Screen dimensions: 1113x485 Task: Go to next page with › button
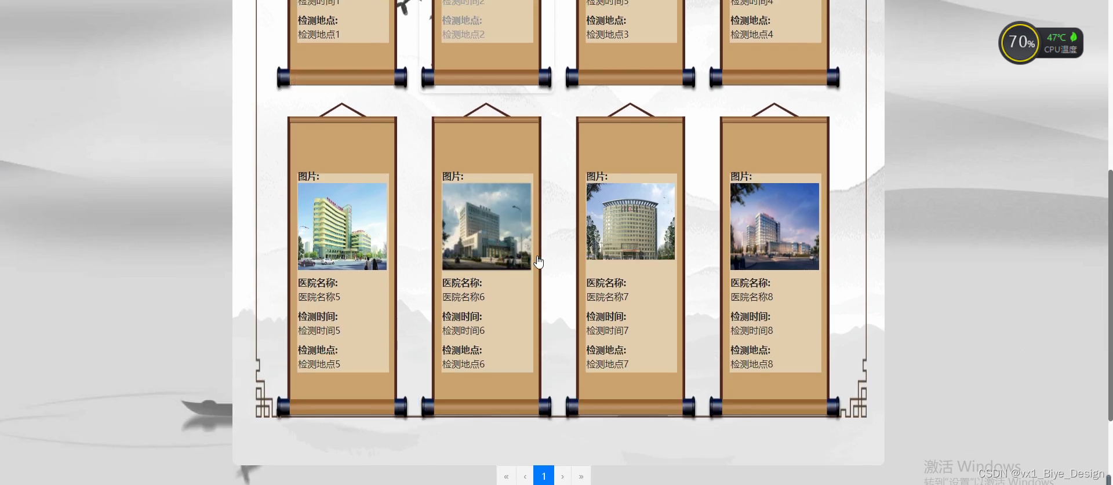[x=562, y=476]
